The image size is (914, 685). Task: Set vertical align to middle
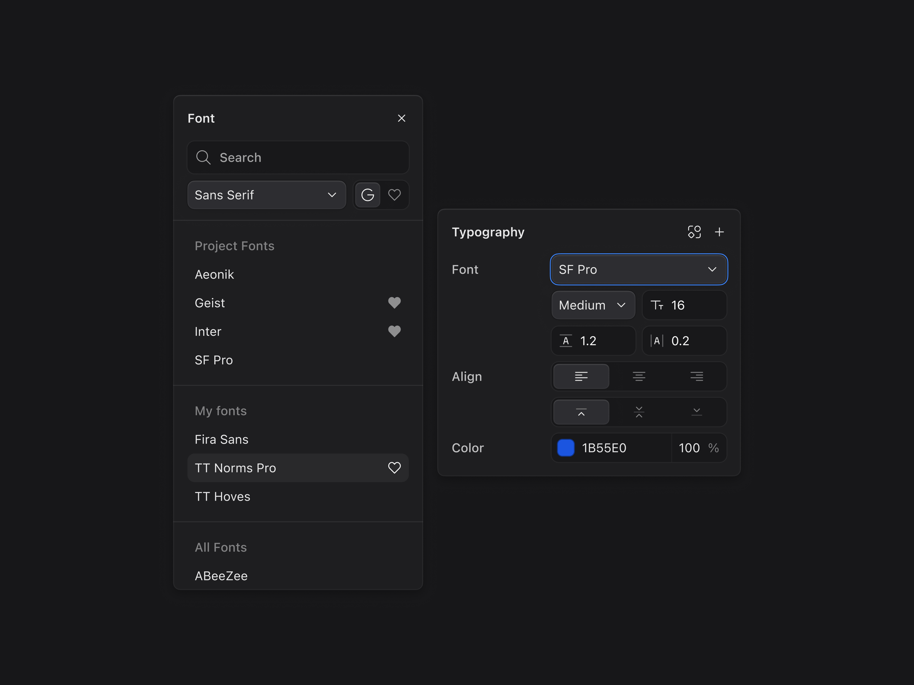click(x=639, y=412)
